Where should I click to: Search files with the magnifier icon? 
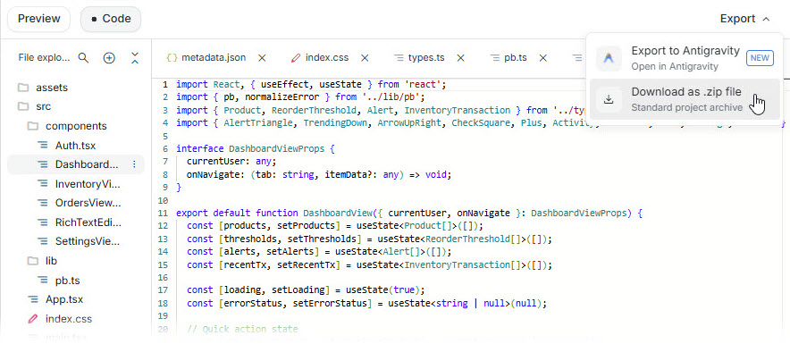(84, 58)
